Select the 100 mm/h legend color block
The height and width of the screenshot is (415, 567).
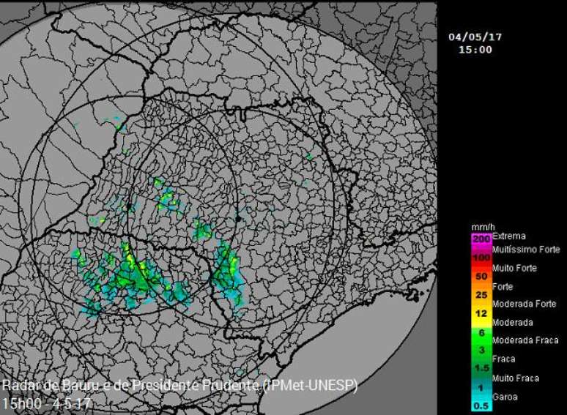(x=481, y=258)
